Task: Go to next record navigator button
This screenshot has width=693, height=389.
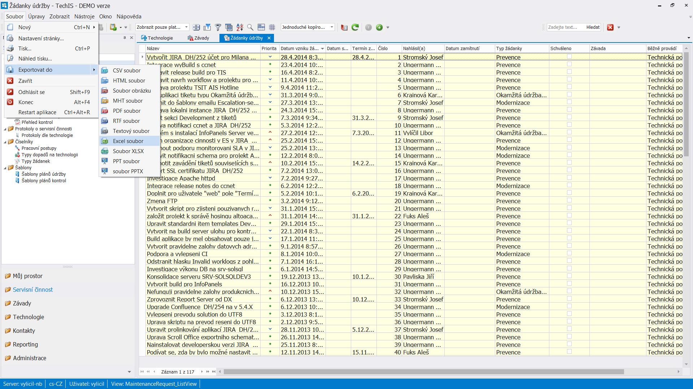Action: point(202,372)
